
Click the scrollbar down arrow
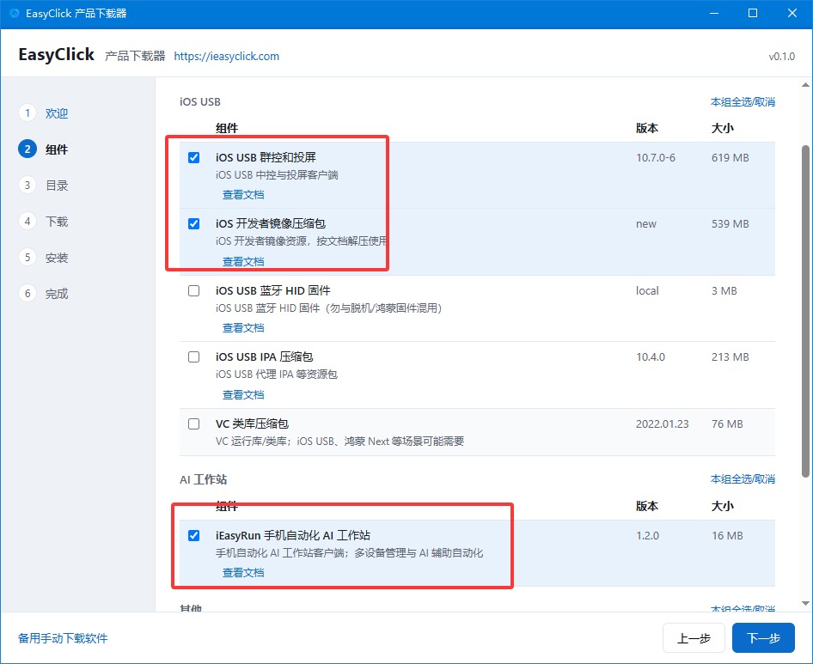point(805,603)
